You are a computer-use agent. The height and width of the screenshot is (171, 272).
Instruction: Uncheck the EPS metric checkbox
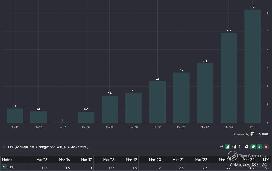[x=4, y=167]
